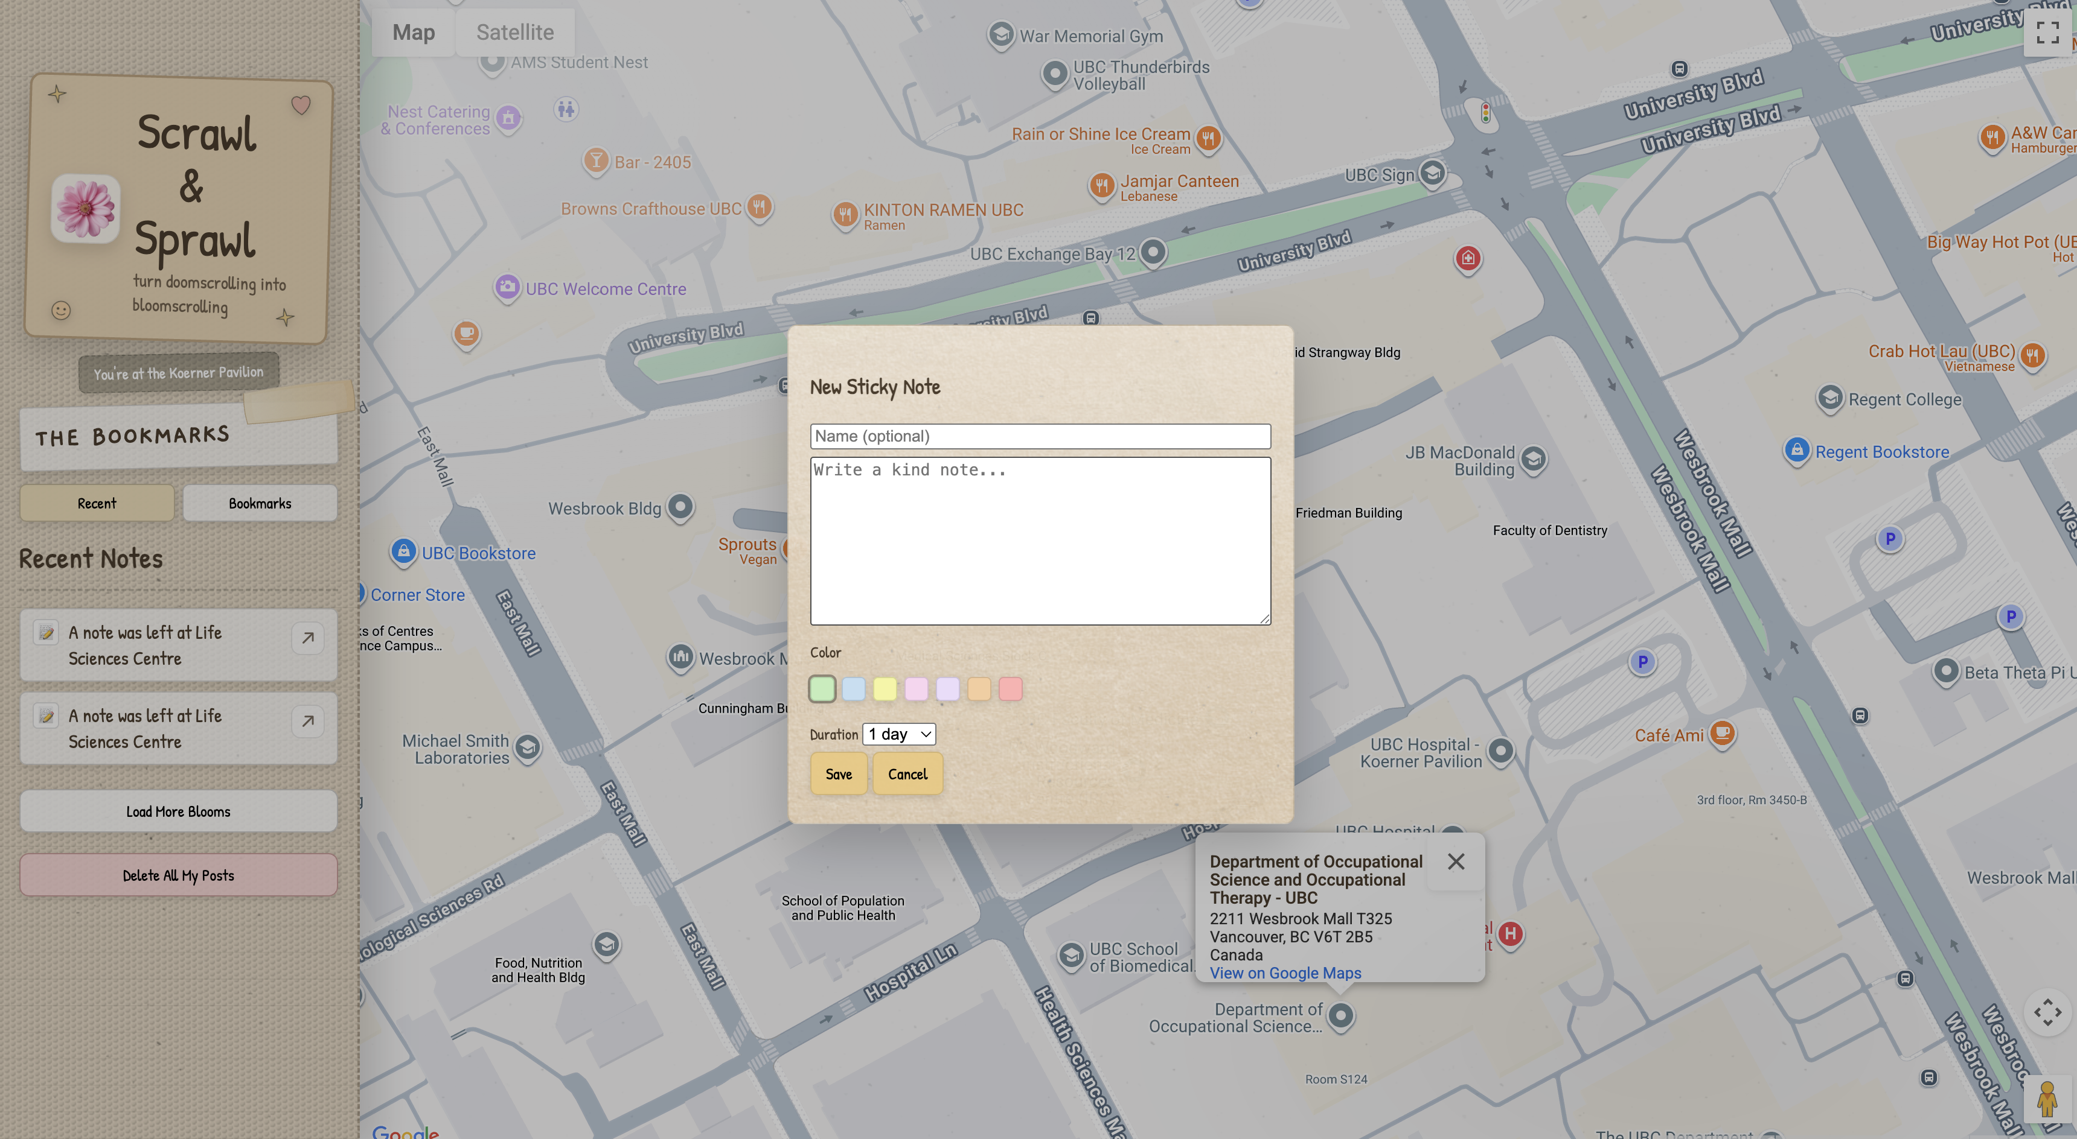Click the UBC Bookstore map marker
2077x1139 pixels.
[403, 552]
